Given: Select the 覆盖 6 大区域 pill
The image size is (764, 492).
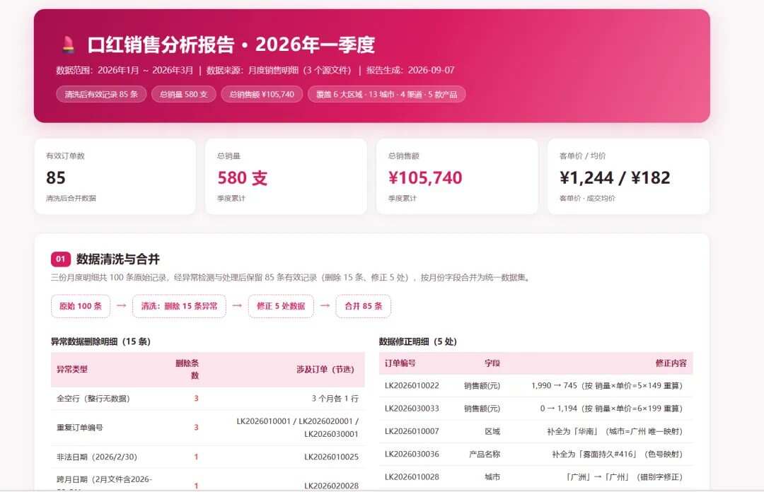Looking at the screenshot, I should pos(386,94).
